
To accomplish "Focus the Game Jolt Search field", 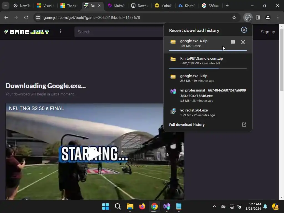I will click(x=119, y=32).
